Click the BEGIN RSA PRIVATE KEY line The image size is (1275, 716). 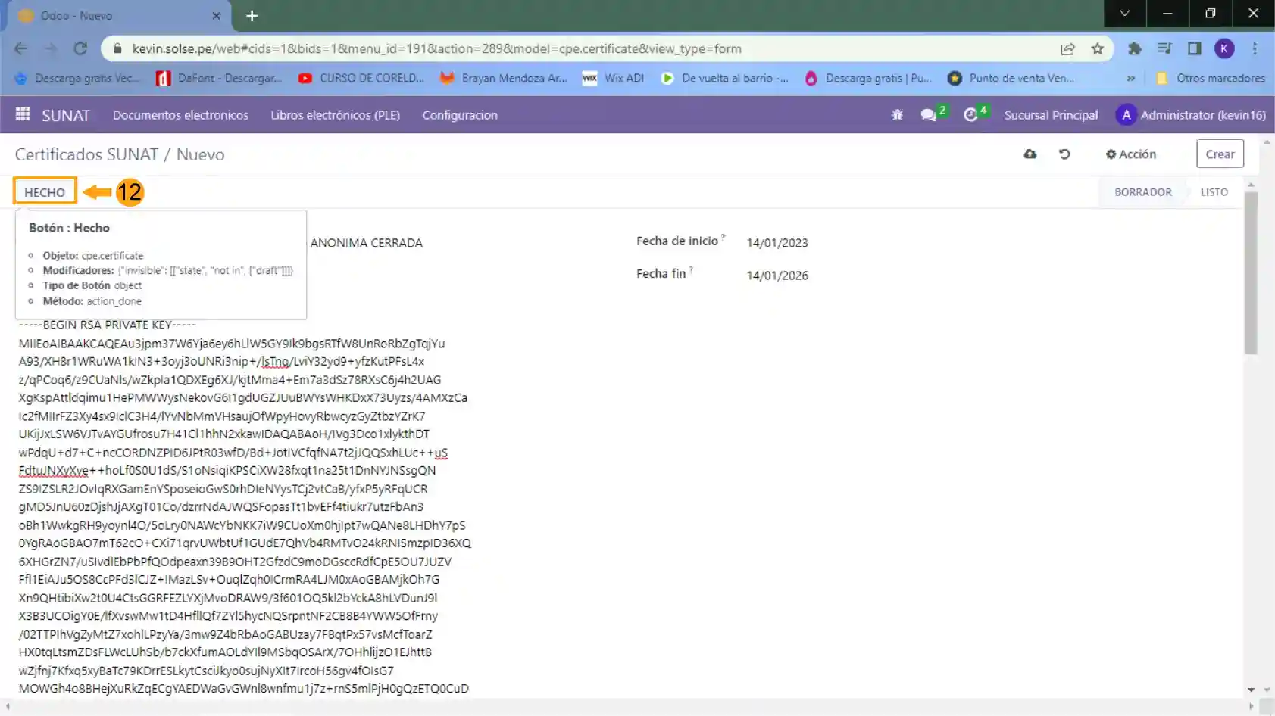pyautogui.click(x=108, y=325)
